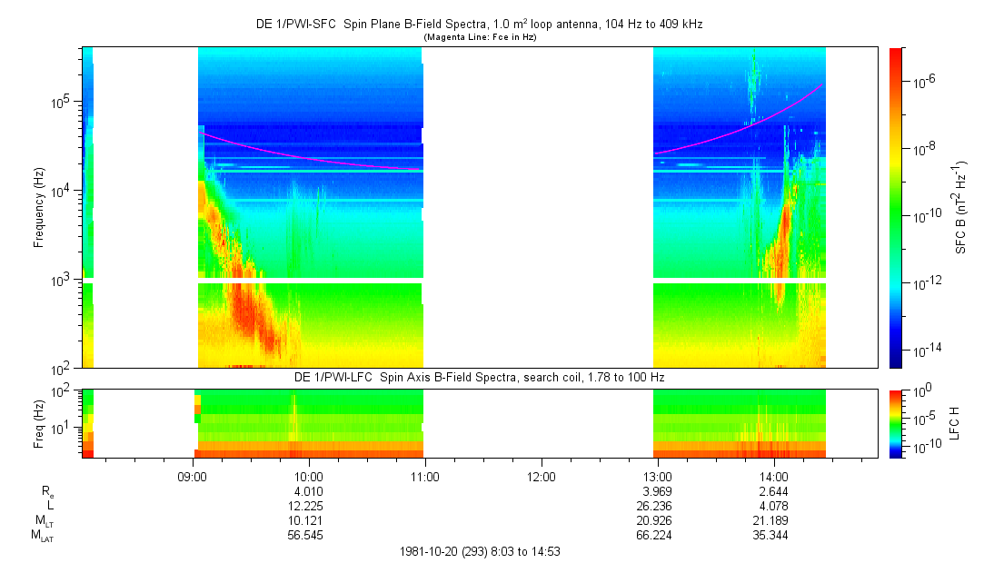Viewport: 984px width, 563px height.
Task: Select the Freq (Hz) lower panel axis label
Action: coord(39,422)
